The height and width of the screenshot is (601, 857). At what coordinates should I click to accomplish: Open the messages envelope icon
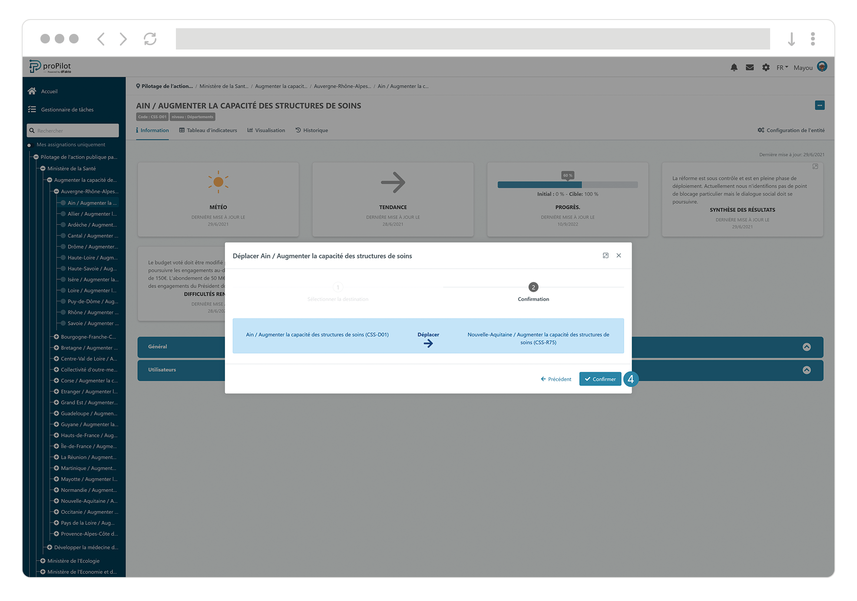(x=750, y=67)
